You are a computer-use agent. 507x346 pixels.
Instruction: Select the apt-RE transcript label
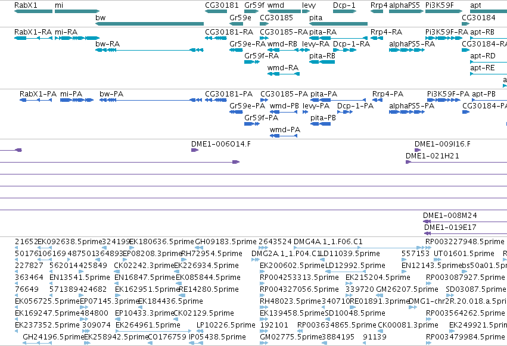(x=482, y=68)
